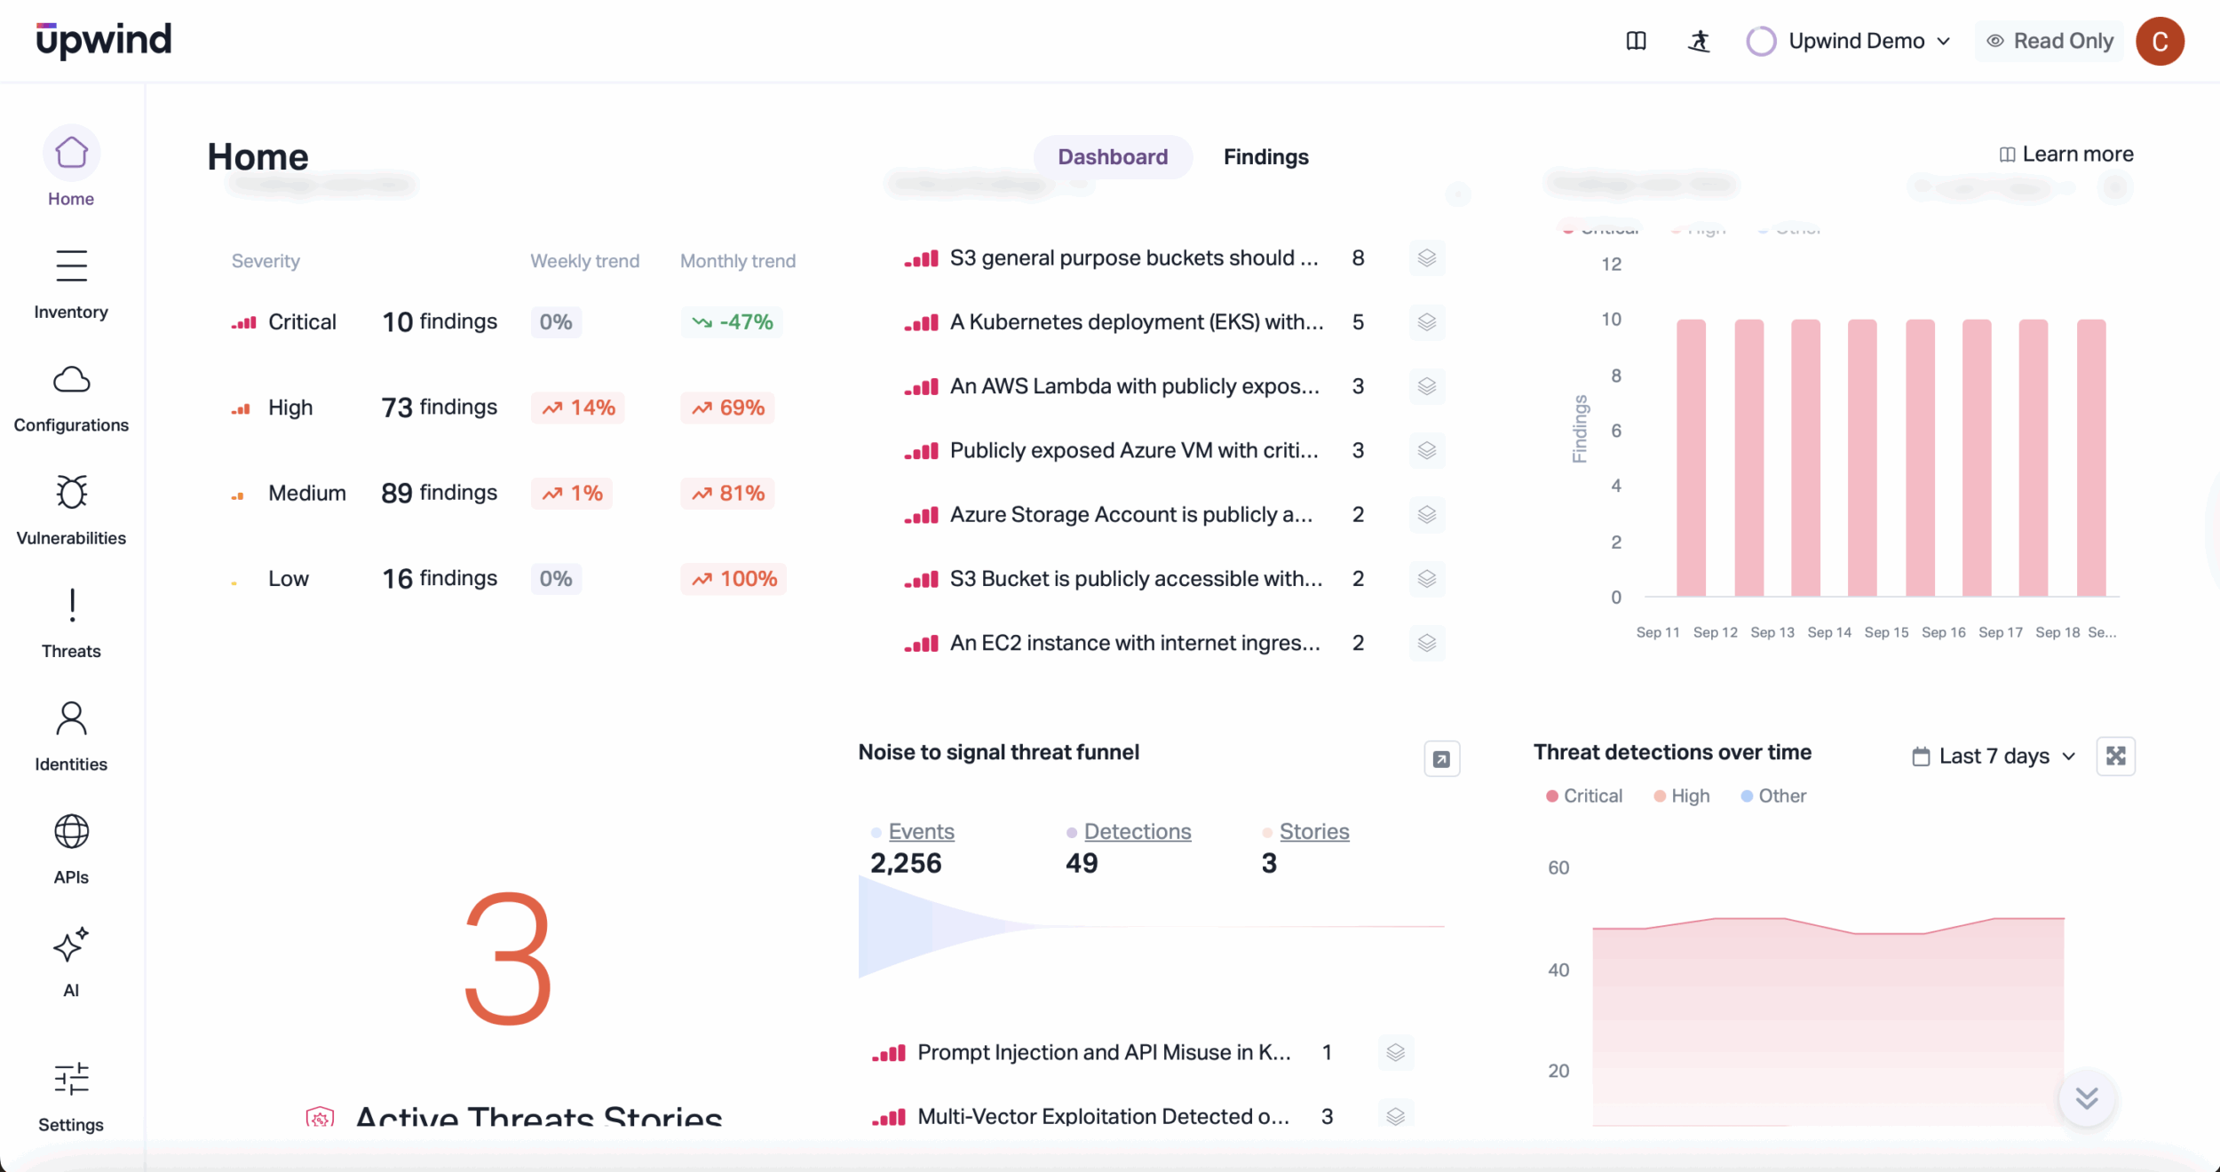Expand Threat detections chart fullscreen

(x=2115, y=756)
